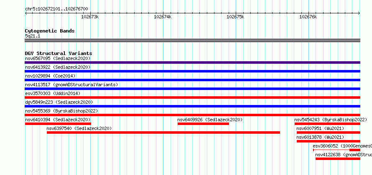Click the thick red block of esv3606052
The image size is (372, 175).
355,150
